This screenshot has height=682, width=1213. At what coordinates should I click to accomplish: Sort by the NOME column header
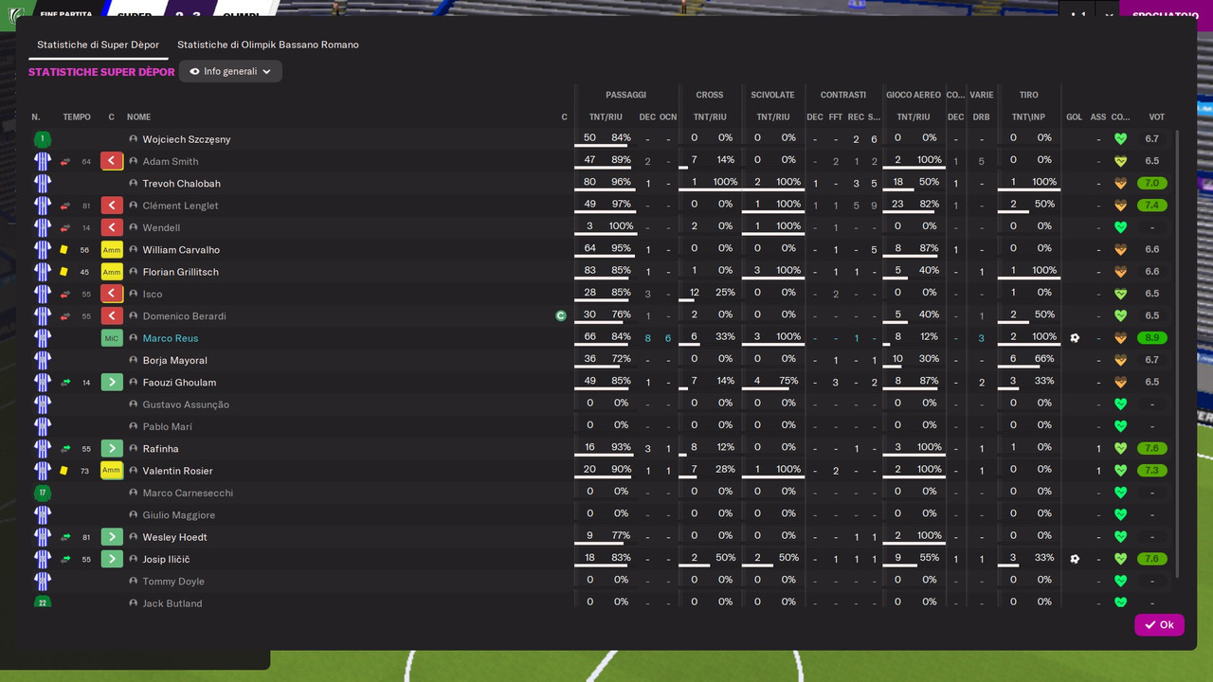click(x=139, y=117)
